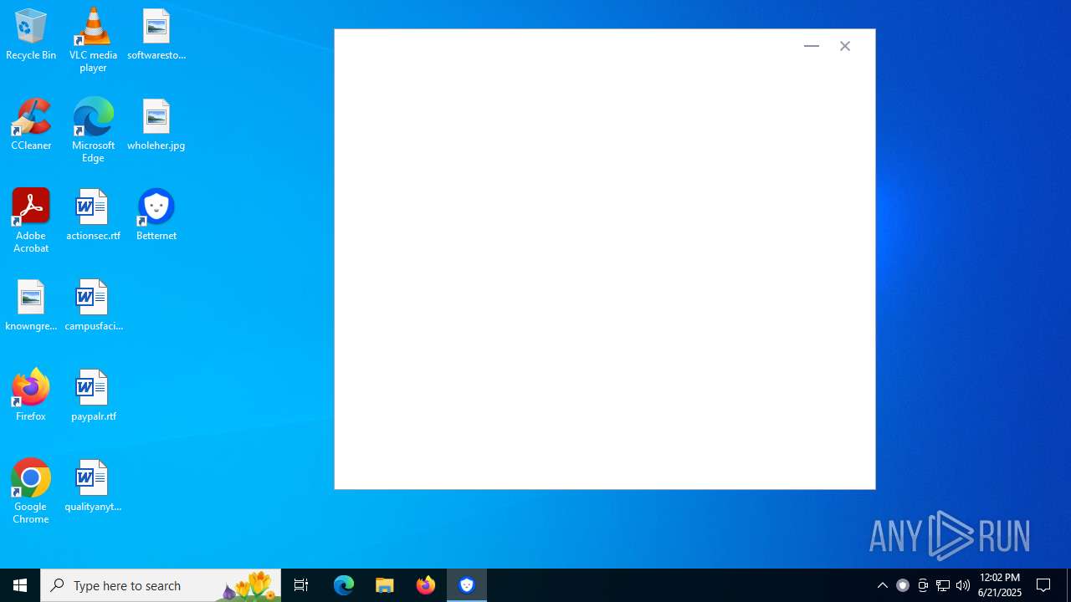The image size is (1071, 602).
Task: Launch Microsoft Edge from the desktop
Action: [93, 130]
